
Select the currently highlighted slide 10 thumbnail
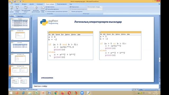click(20, 70)
